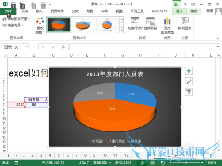Click the Undo icon in quick access toolbar
This screenshot has width=222, height=166.
(x=22, y=4)
